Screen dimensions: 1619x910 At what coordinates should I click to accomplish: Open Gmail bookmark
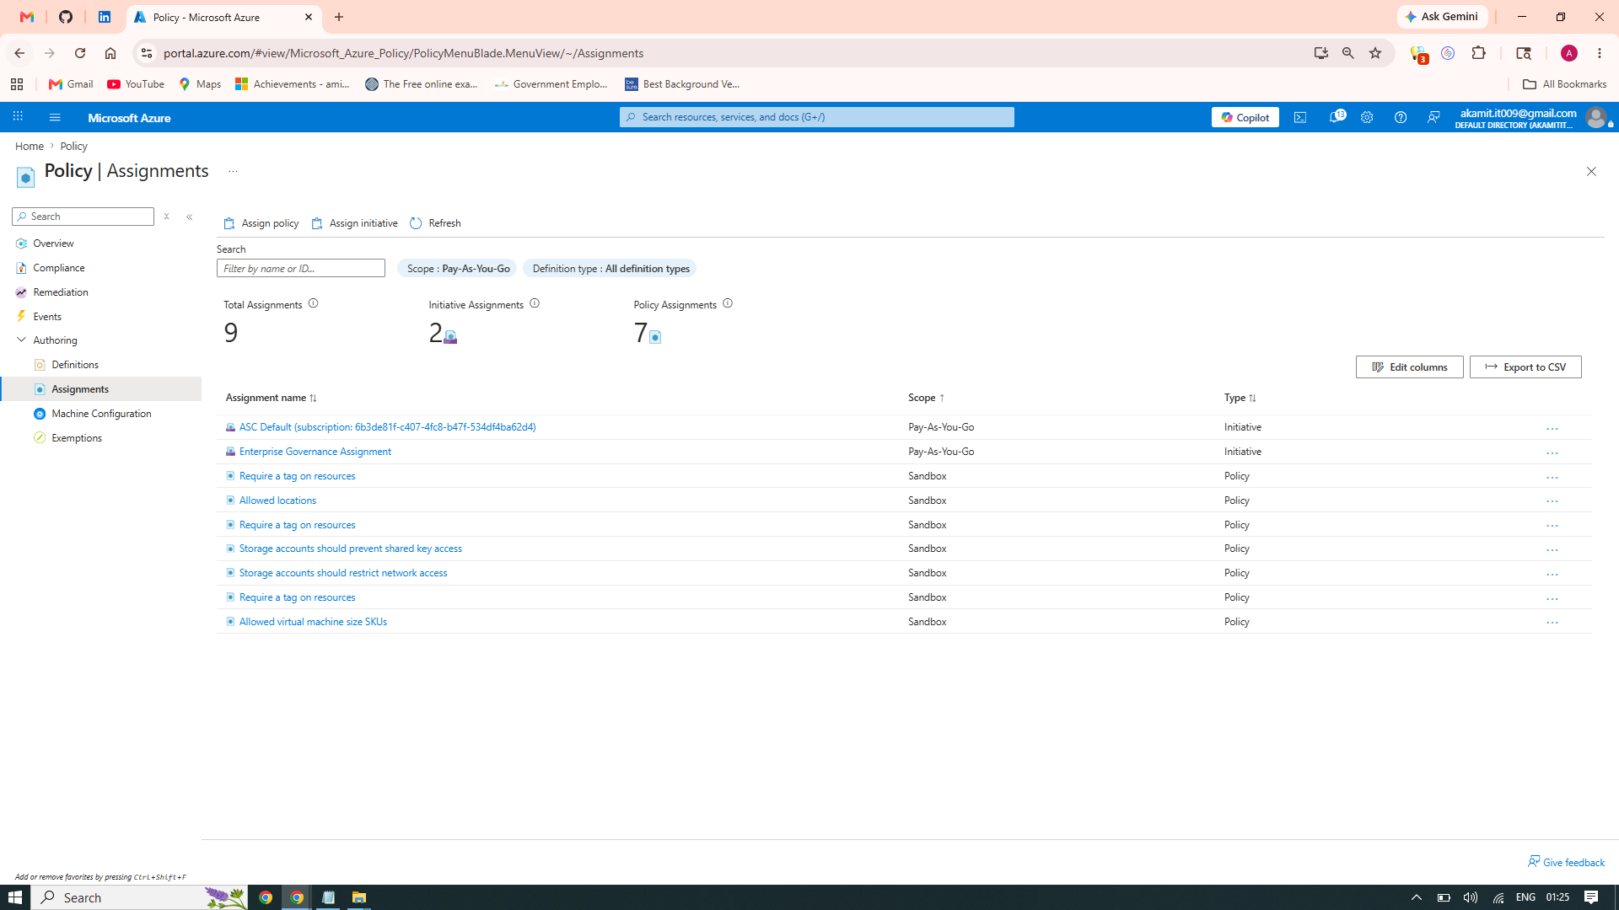71,84
